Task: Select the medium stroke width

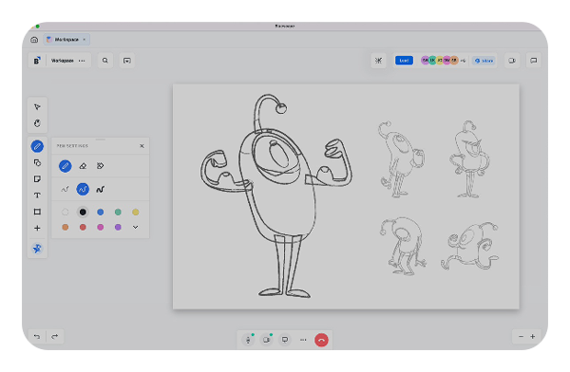Action: coord(83,189)
